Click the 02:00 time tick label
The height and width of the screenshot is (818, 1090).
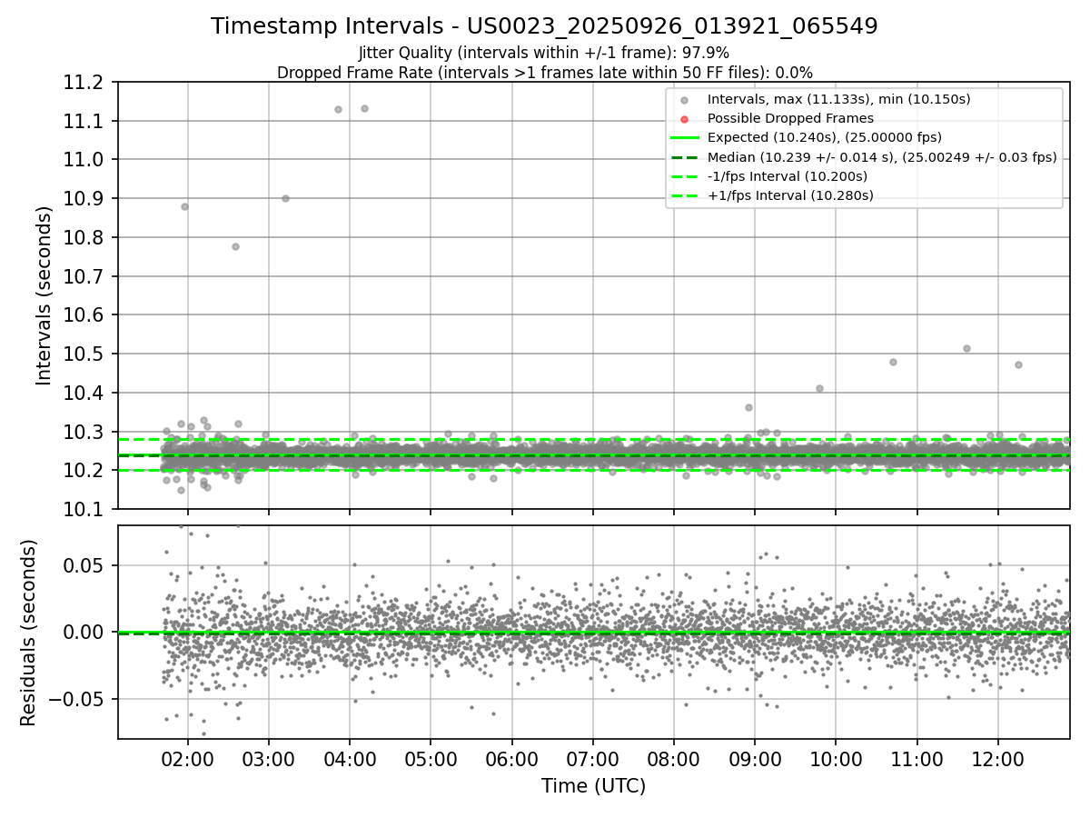[x=187, y=759]
